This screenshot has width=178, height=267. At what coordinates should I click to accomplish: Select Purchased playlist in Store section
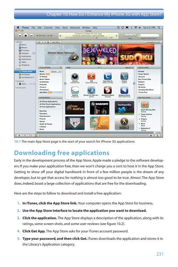point(26,74)
